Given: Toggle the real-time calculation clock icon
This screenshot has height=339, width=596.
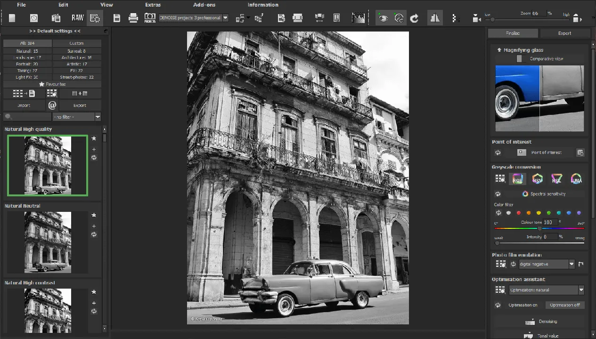Looking at the screenshot, I should [399, 18].
